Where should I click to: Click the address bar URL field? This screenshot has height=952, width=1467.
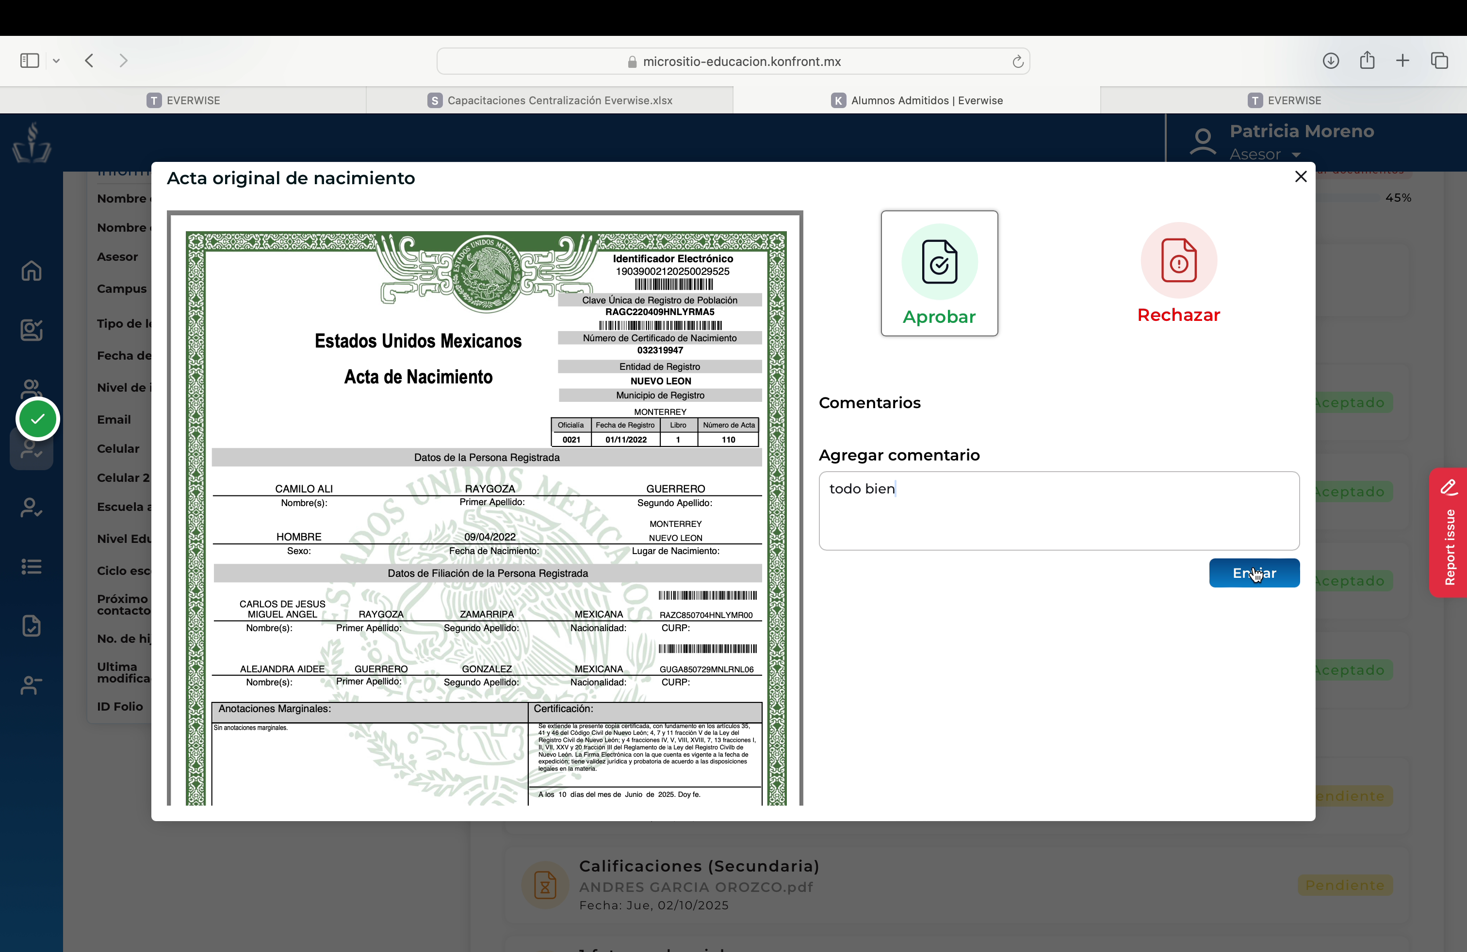tap(733, 61)
